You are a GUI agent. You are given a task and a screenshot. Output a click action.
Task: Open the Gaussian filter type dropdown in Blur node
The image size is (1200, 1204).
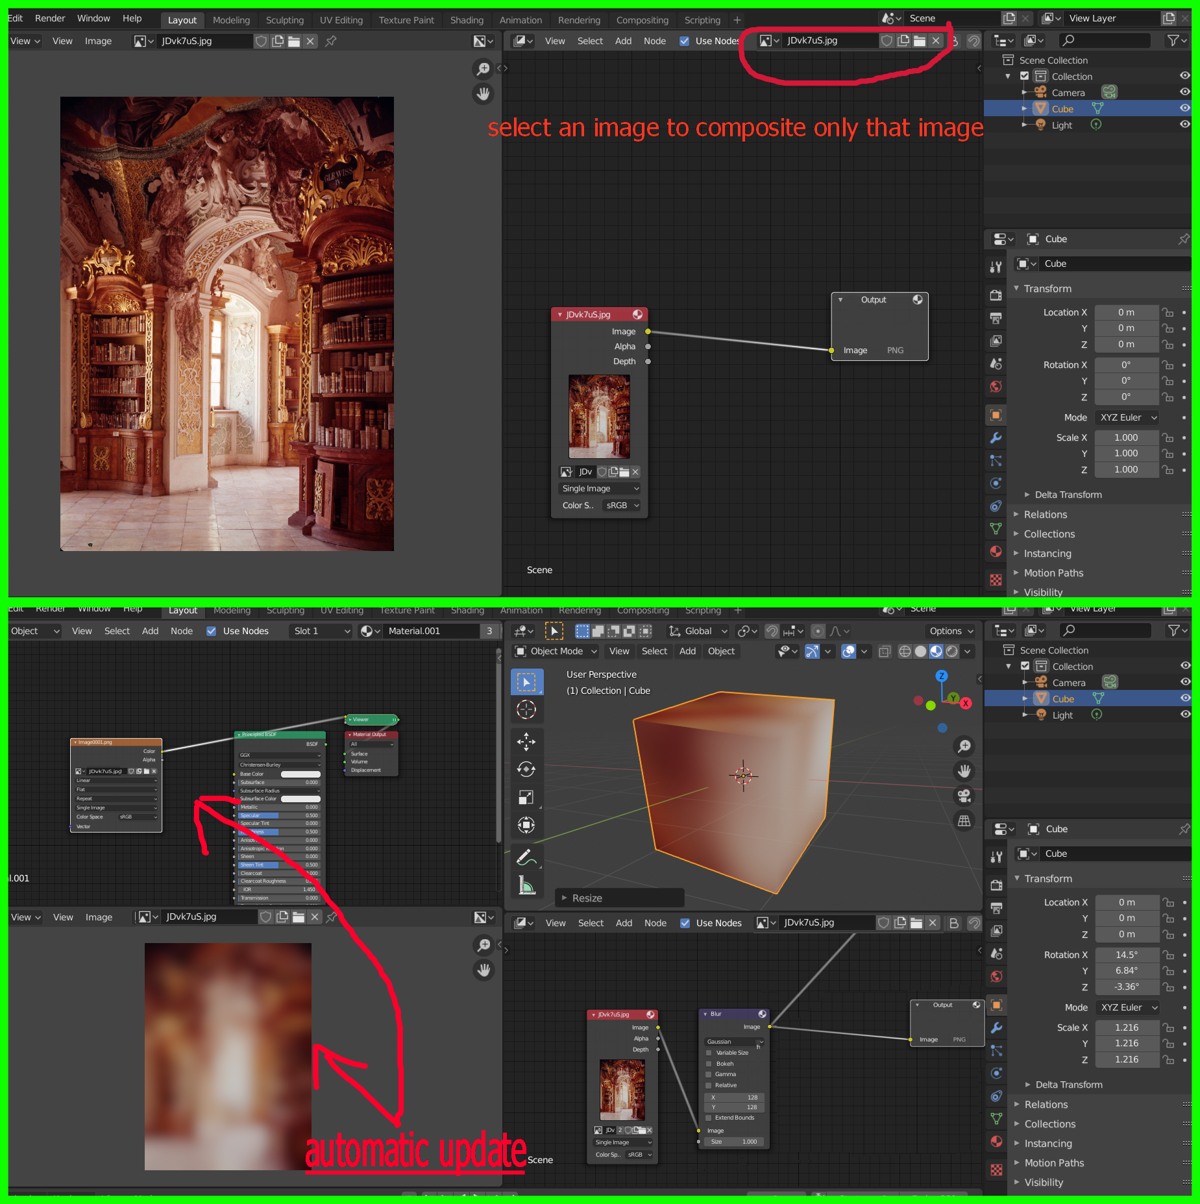pyautogui.click(x=735, y=1041)
